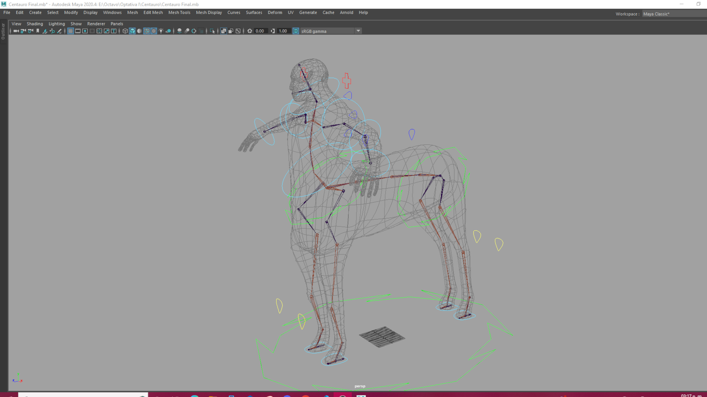Click the Select Camera icon
Image resolution: width=707 pixels, height=397 pixels.
point(16,31)
